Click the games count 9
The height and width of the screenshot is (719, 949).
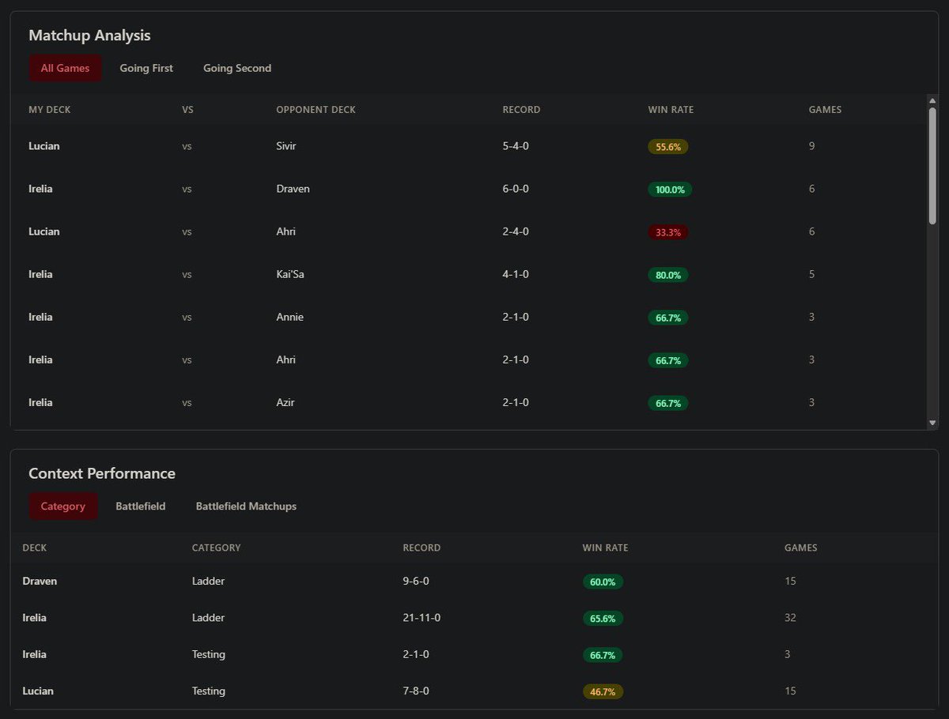[811, 146]
